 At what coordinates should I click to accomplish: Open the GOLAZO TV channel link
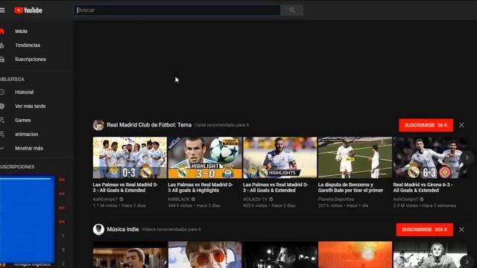(x=255, y=200)
